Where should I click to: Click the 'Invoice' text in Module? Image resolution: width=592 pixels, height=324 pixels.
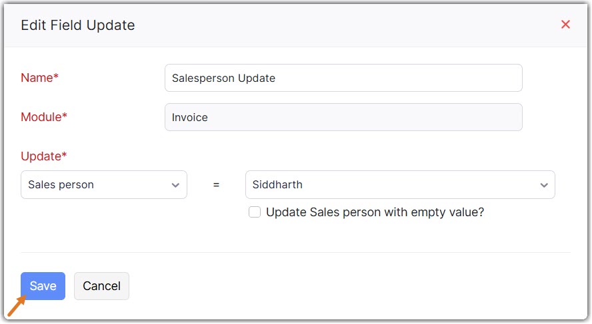(x=190, y=117)
